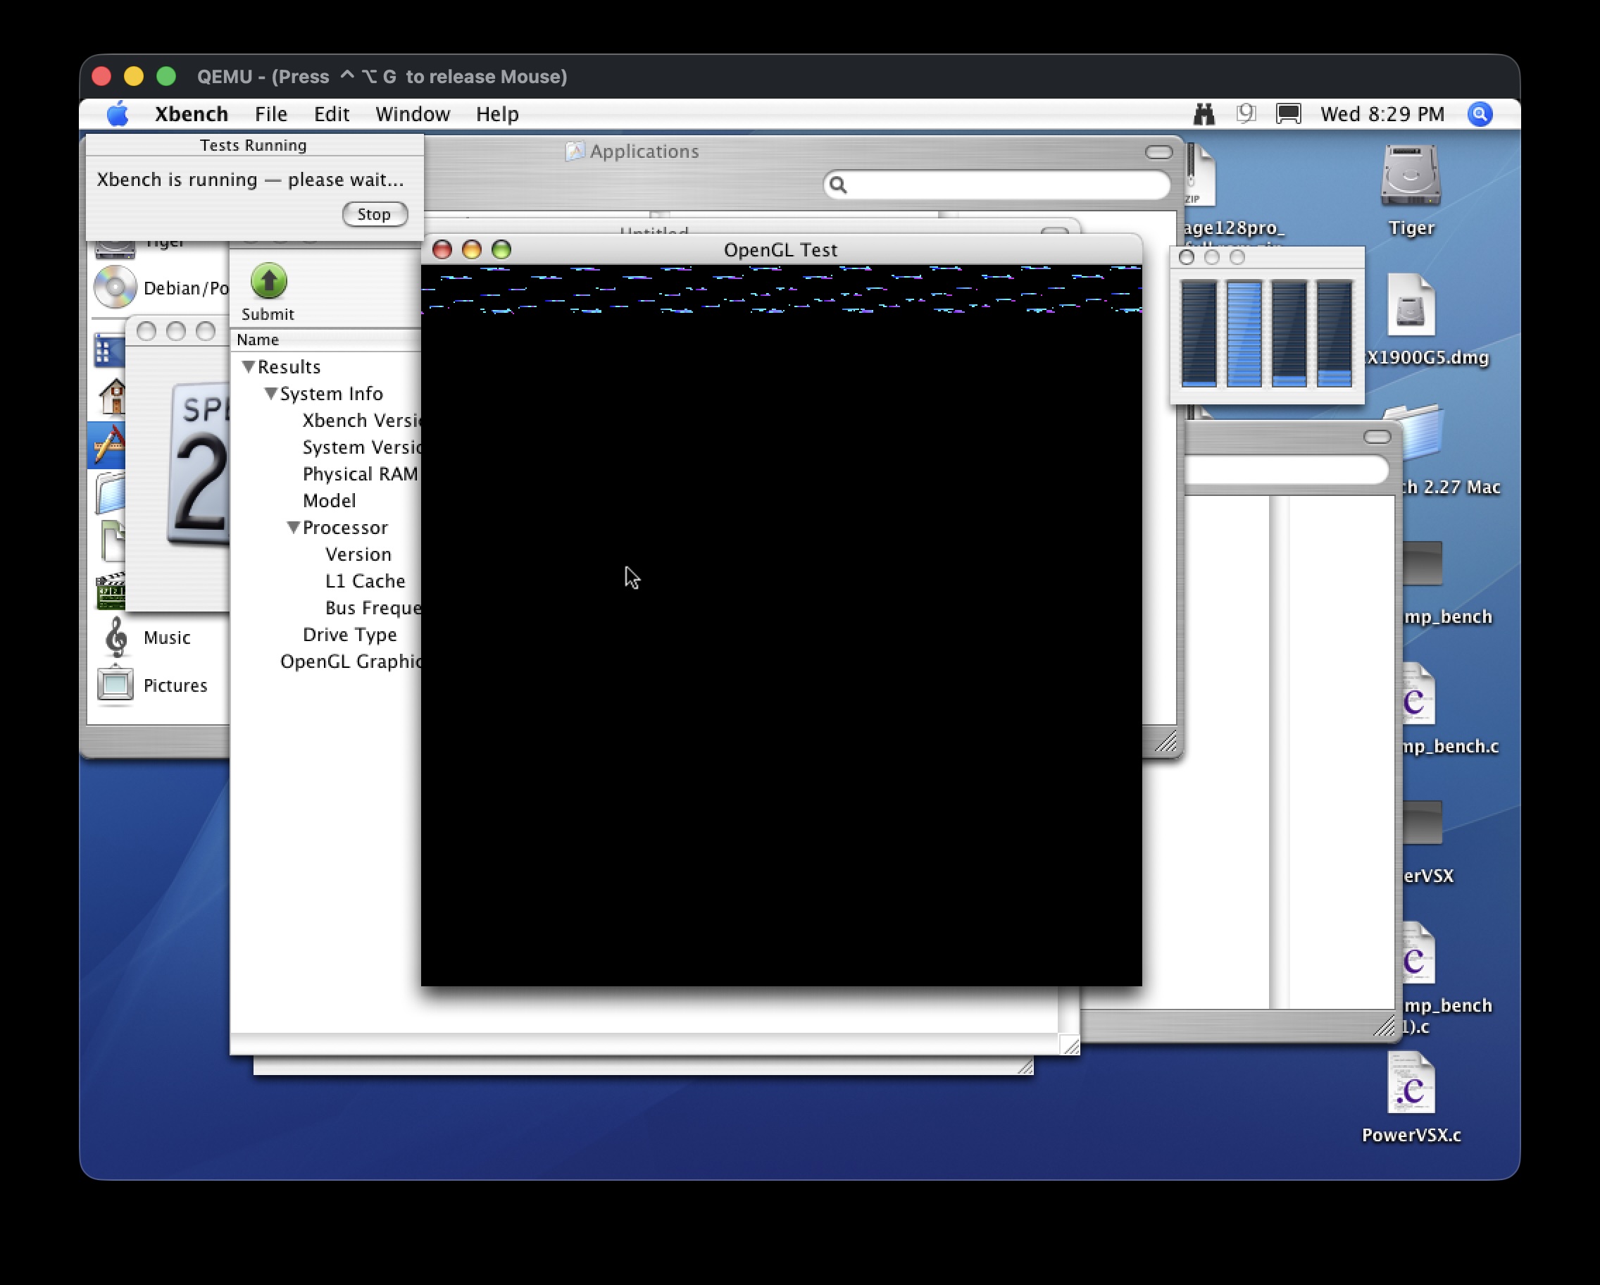Open the Window menu
This screenshot has width=1600, height=1285.
(413, 114)
